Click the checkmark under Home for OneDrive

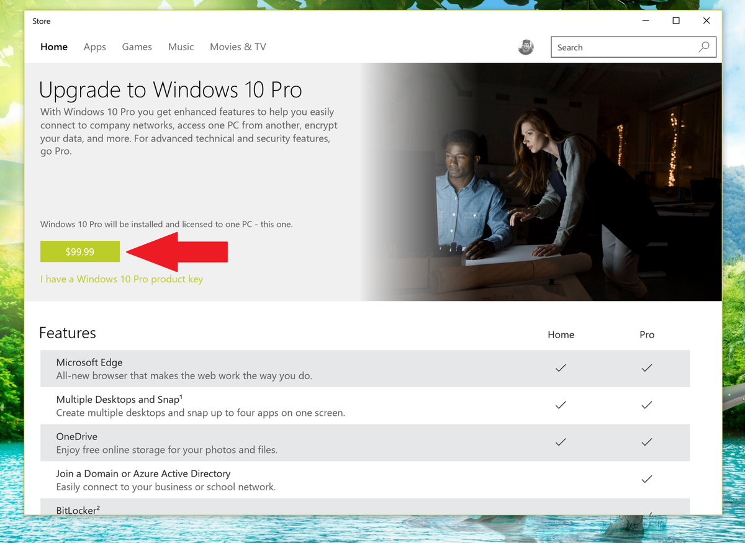(561, 442)
